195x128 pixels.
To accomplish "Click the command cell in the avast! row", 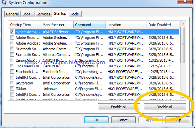I will pos(89,32).
